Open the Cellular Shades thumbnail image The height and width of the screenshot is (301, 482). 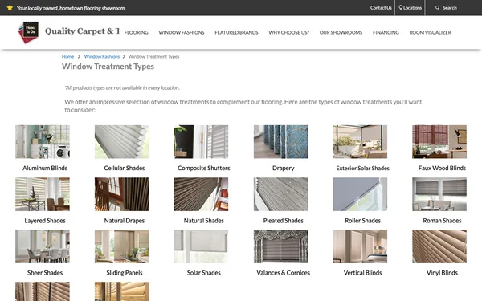pos(122,141)
